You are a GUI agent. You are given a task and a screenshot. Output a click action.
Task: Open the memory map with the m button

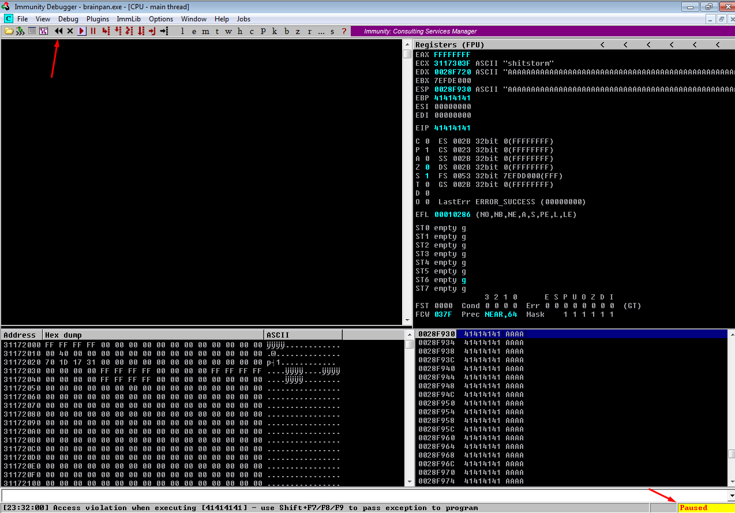206,31
